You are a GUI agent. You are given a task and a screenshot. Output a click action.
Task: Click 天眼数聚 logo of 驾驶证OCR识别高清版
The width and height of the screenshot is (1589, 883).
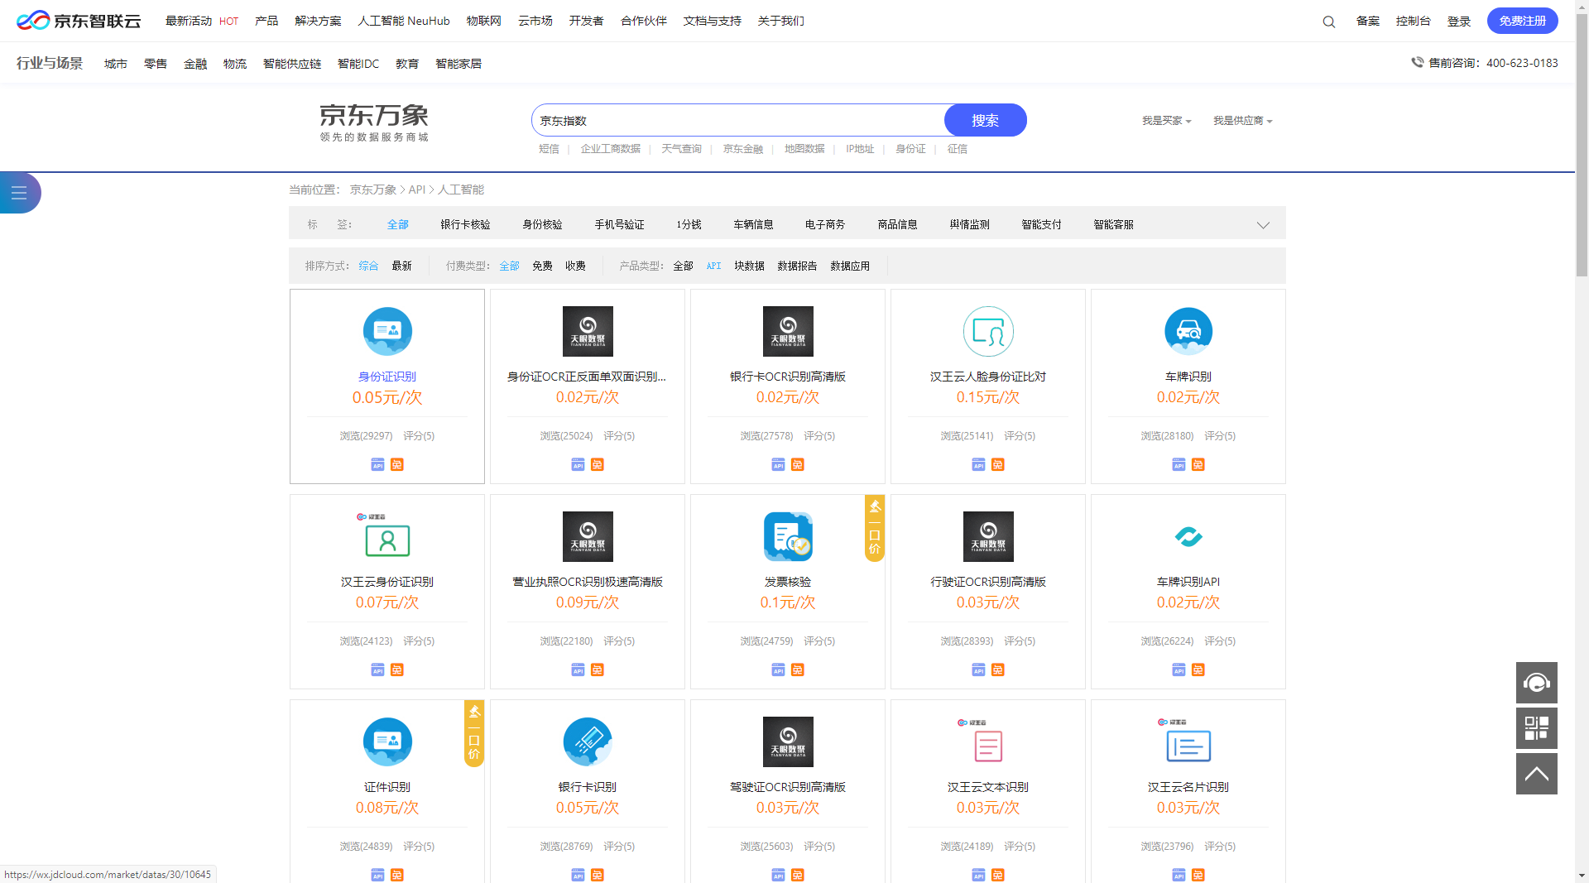click(788, 741)
